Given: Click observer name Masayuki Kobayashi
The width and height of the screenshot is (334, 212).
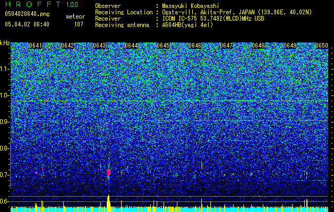Looking at the screenshot, I should (x=191, y=6).
